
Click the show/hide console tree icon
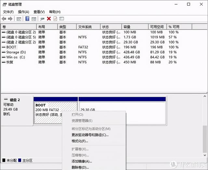click(x=19, y=19)
